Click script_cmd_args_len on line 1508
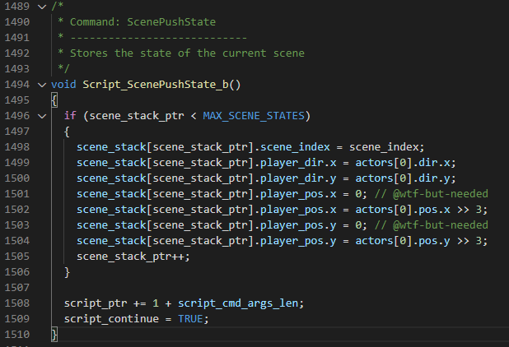The image size is (509, 347). [238, 303]
